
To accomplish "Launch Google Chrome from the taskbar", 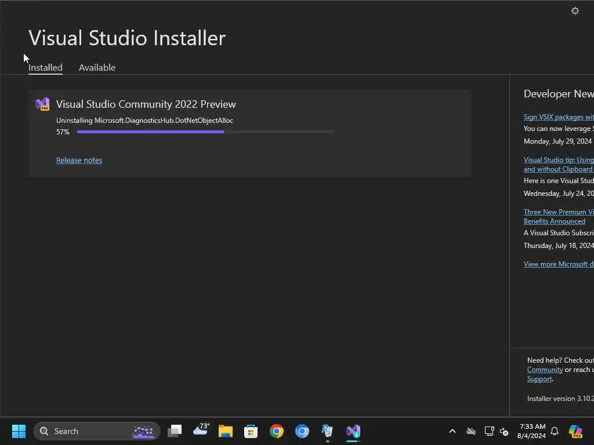I will tap(277, 431).
